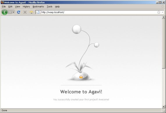Open the View menu

(x=17, y=7)
